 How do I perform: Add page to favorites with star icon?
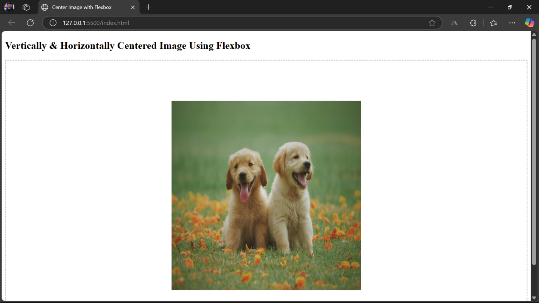click(432, 23)
